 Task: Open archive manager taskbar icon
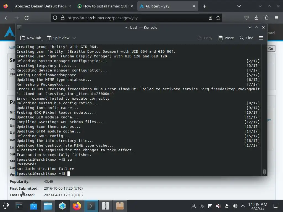tap(106, 206)
